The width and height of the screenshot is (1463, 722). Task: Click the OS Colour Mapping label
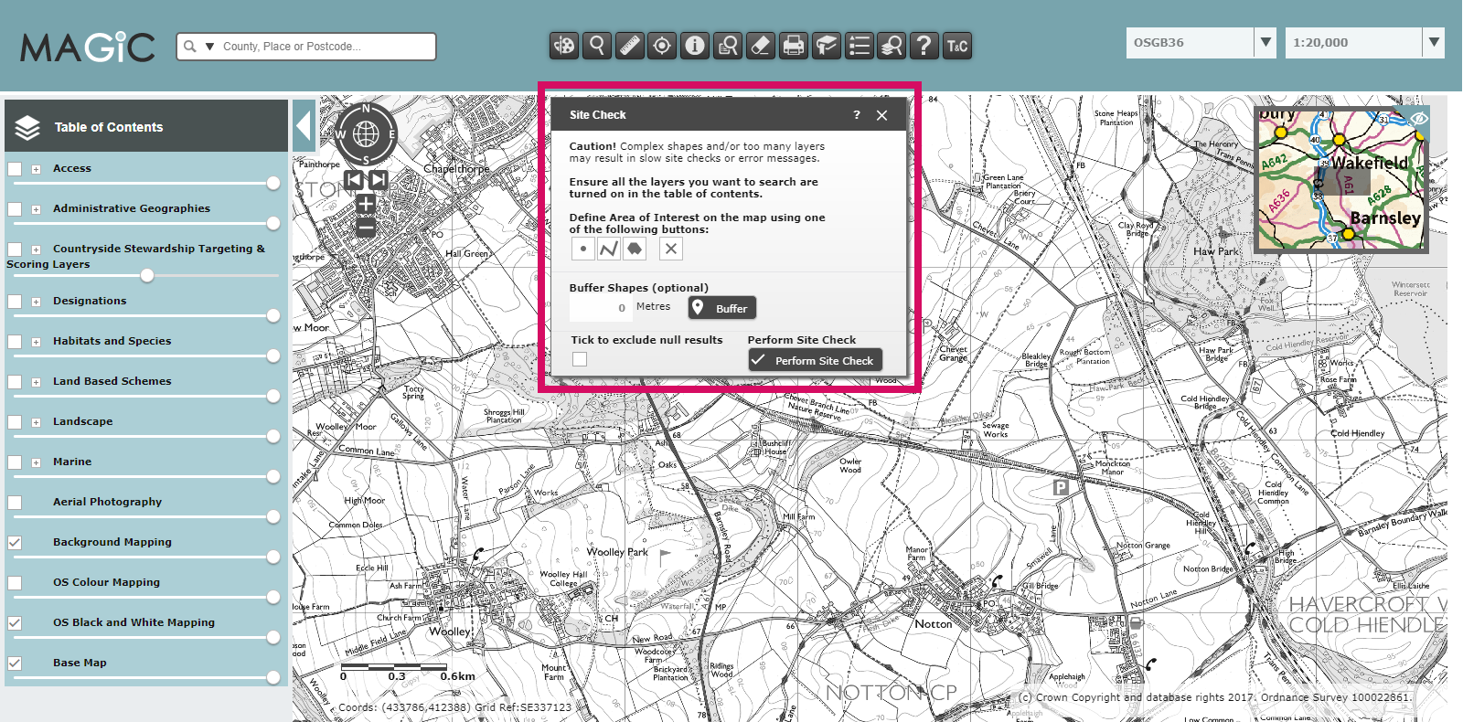106,582
